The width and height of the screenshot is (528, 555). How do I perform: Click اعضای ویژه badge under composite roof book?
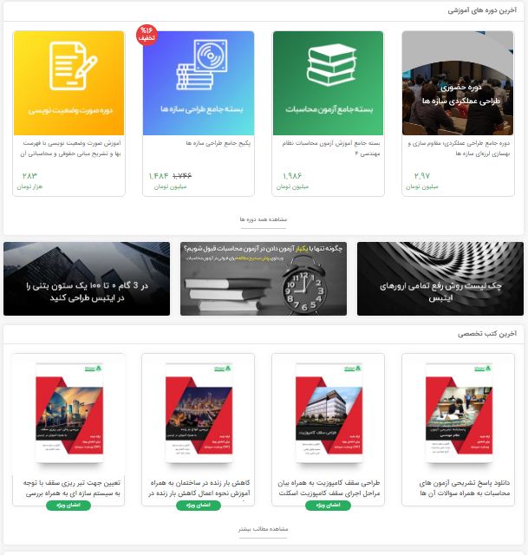click(328, 505)
